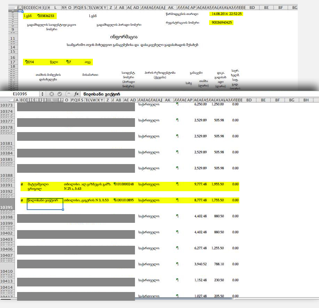Select row header 10398
This screenshot has width=319, height=308.
click(x=7, y=217)
